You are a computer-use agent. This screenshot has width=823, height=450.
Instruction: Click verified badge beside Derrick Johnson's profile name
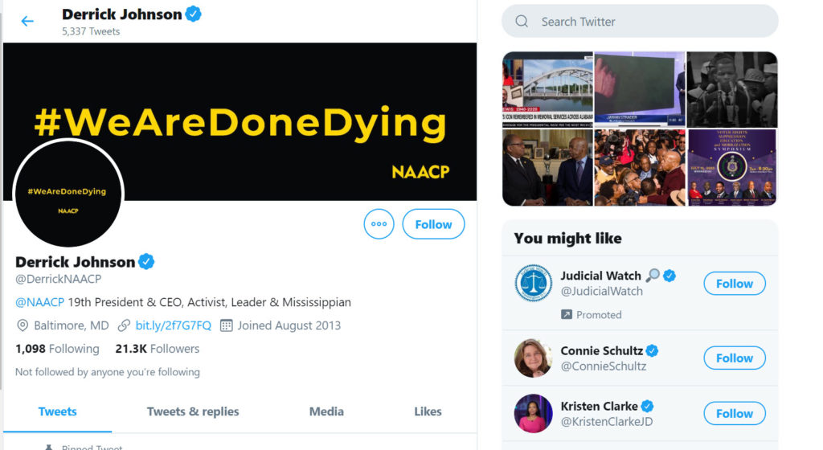coord(146,261)
